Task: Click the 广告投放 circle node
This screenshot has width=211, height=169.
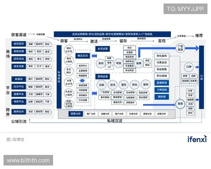Action: [x=180, y=48]
